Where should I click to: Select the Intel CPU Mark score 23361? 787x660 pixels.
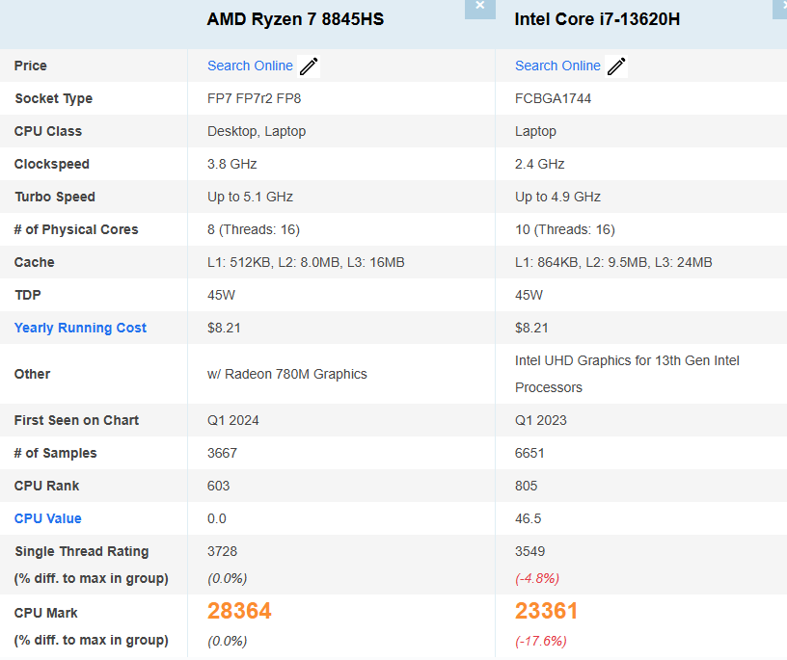click(x=547, y=611)
